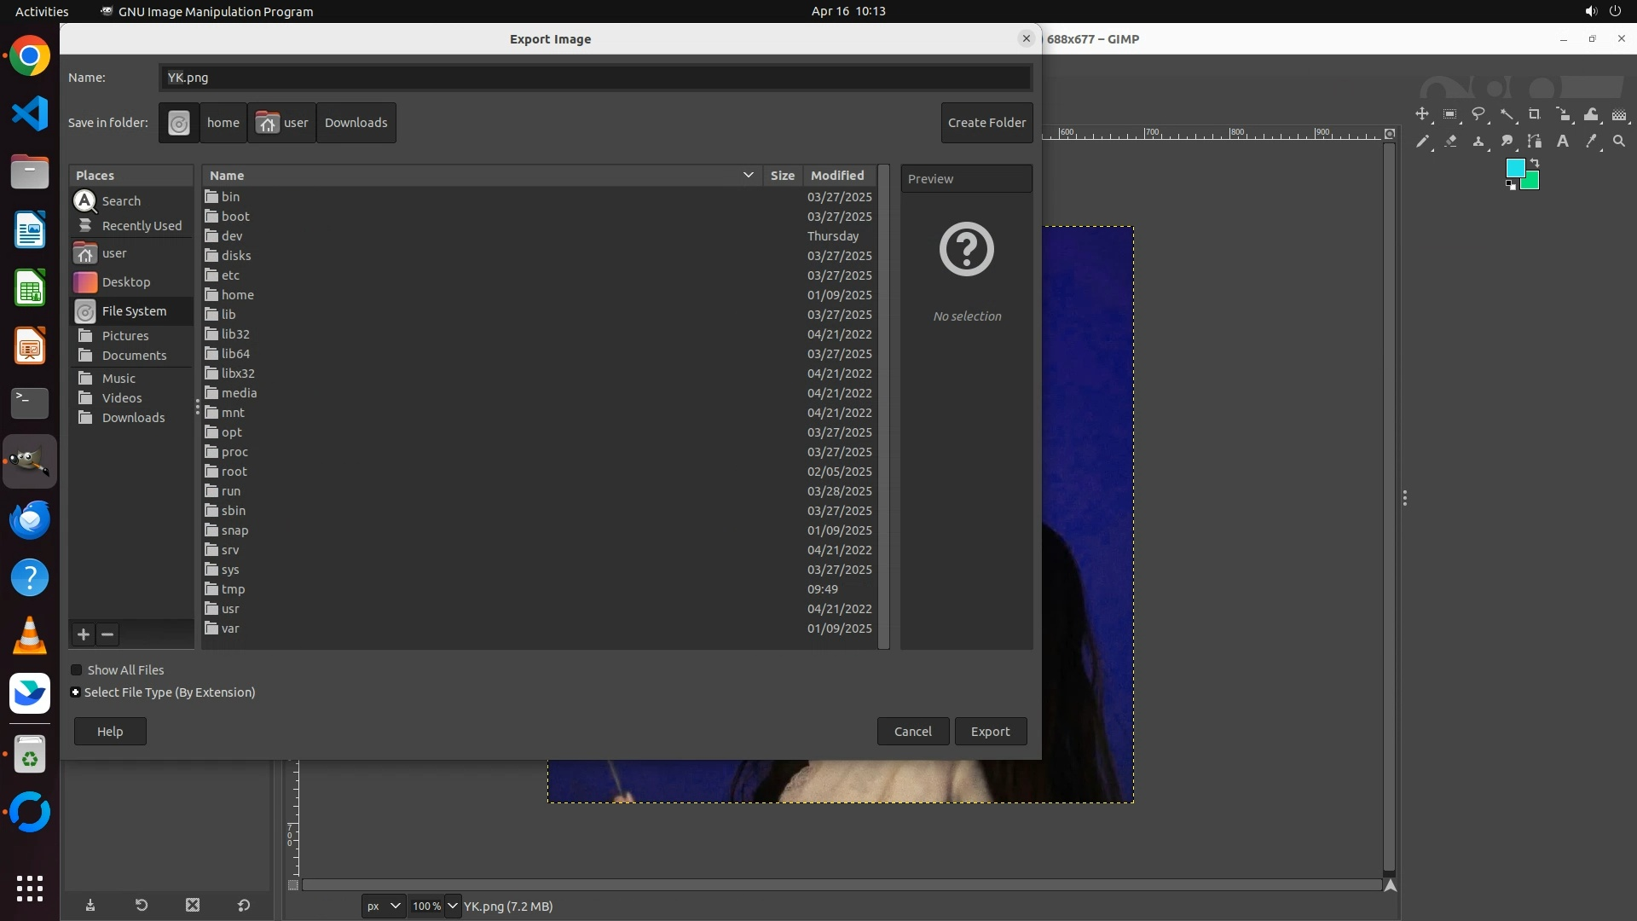The image size is (1637, 921).
Task: Click the plus icon to add a bookmark
Action: (x=83, y=634)
